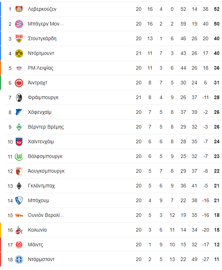222x270 pixels.
Task: Click the Ουνιόν Βερολί… team name
Action: click(46, 215)
